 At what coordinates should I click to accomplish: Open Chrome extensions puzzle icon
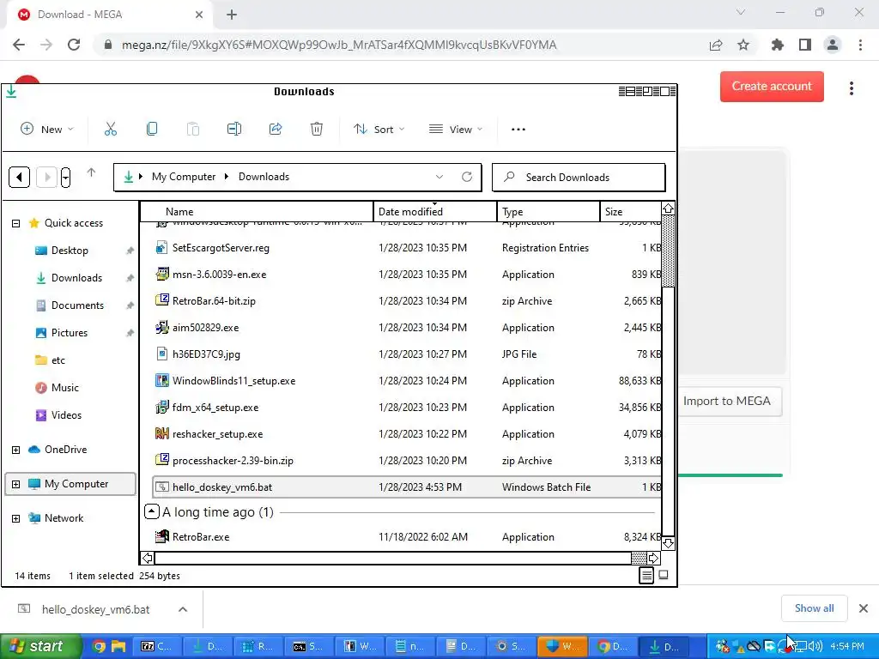pyautogui.click(x=778, y=45)
